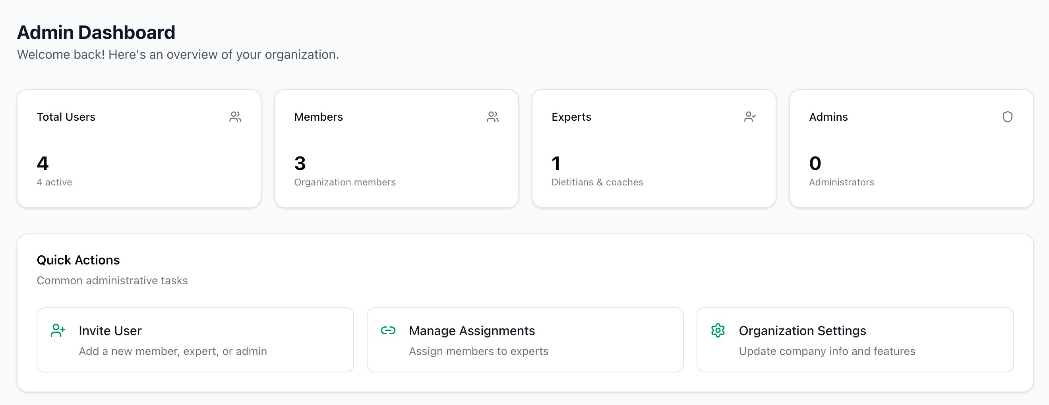Click "Update company info and features" text
This screenshot has width=1049, height=405.
(827, 351)
